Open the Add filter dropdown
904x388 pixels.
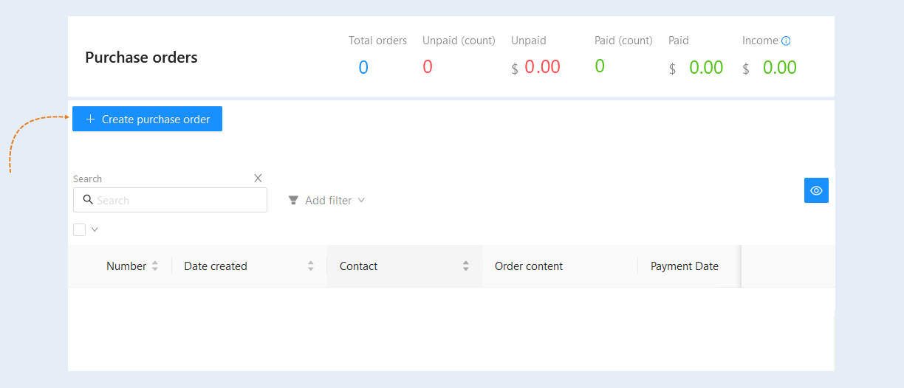point(326,201)
